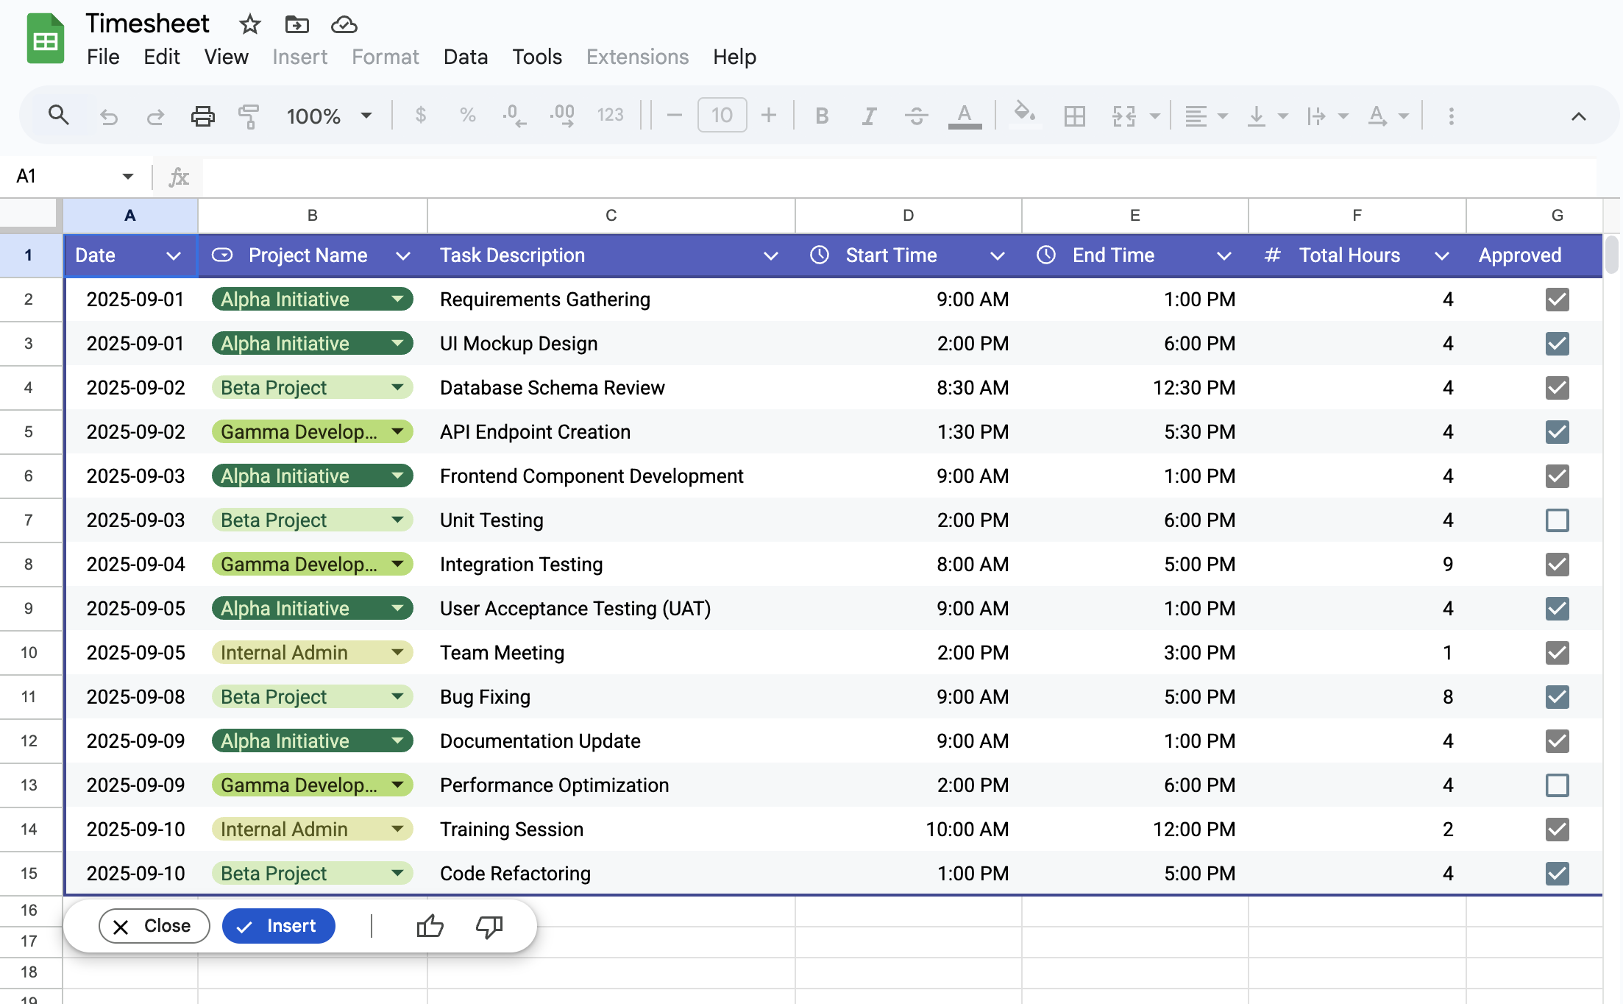The image size is (1623, 1004).
Task: Open the Data menu
Action: point(465,57)
